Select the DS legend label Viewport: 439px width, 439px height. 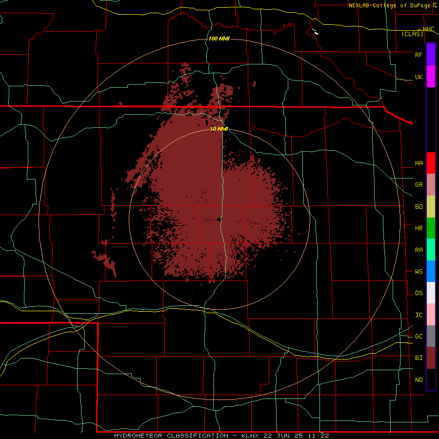[x=419, y=293]
